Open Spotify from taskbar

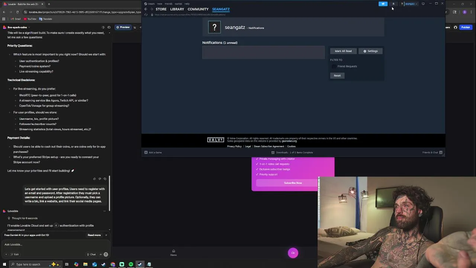[131, 265]
